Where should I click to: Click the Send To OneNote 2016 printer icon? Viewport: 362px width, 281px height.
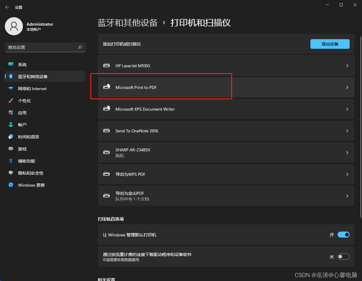106,131
